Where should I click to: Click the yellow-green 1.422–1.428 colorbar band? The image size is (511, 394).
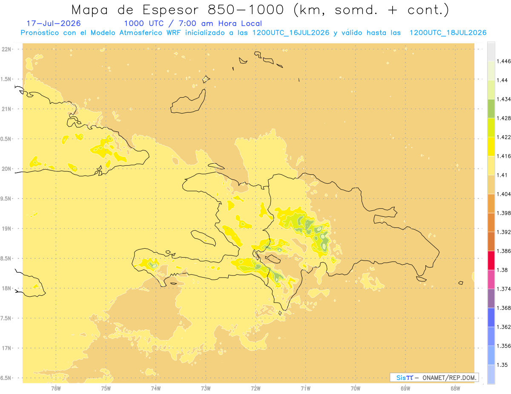[x=491, y=128]
